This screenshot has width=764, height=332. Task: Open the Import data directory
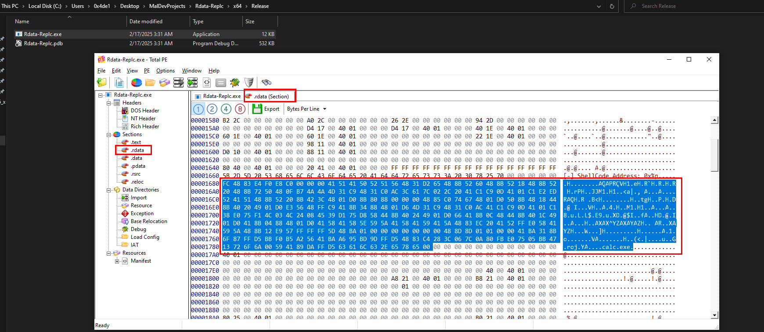click(x=139, y=198)
